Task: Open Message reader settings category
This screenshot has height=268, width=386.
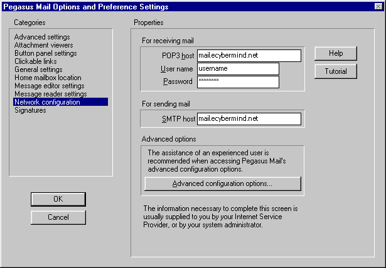Action: click(x=50, y=94)
